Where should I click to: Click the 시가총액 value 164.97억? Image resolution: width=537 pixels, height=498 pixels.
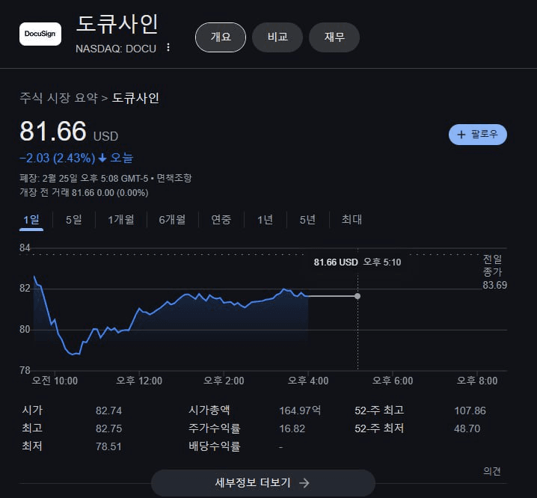tap(300, 411)
